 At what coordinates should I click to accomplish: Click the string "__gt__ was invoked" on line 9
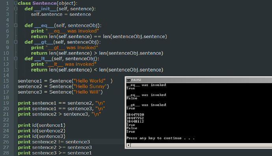click(72, 48)
